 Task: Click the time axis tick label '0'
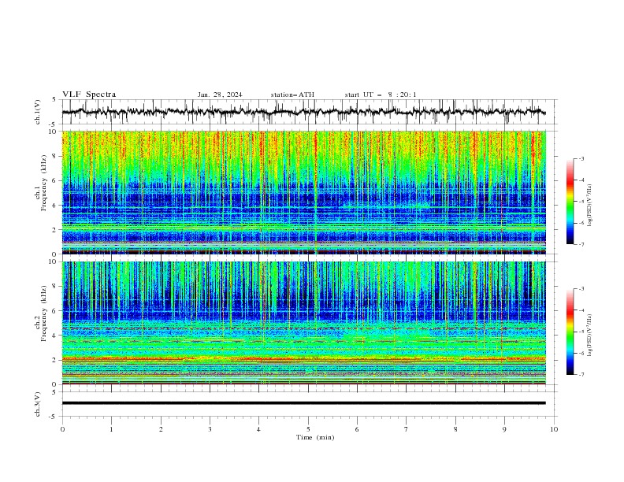tap(62, 429)
